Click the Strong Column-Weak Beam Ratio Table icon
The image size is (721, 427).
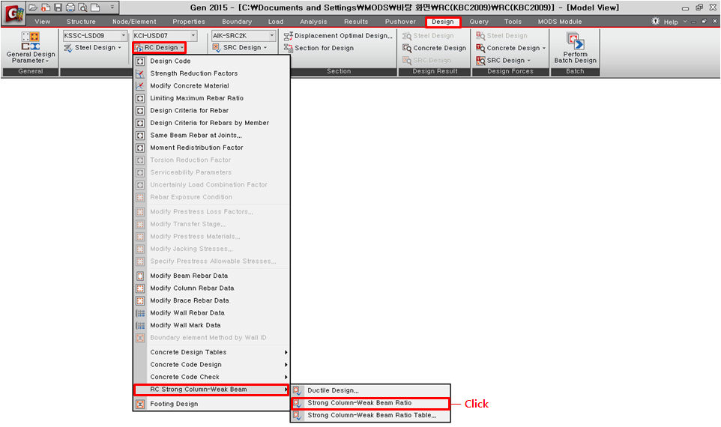(298, 416)
